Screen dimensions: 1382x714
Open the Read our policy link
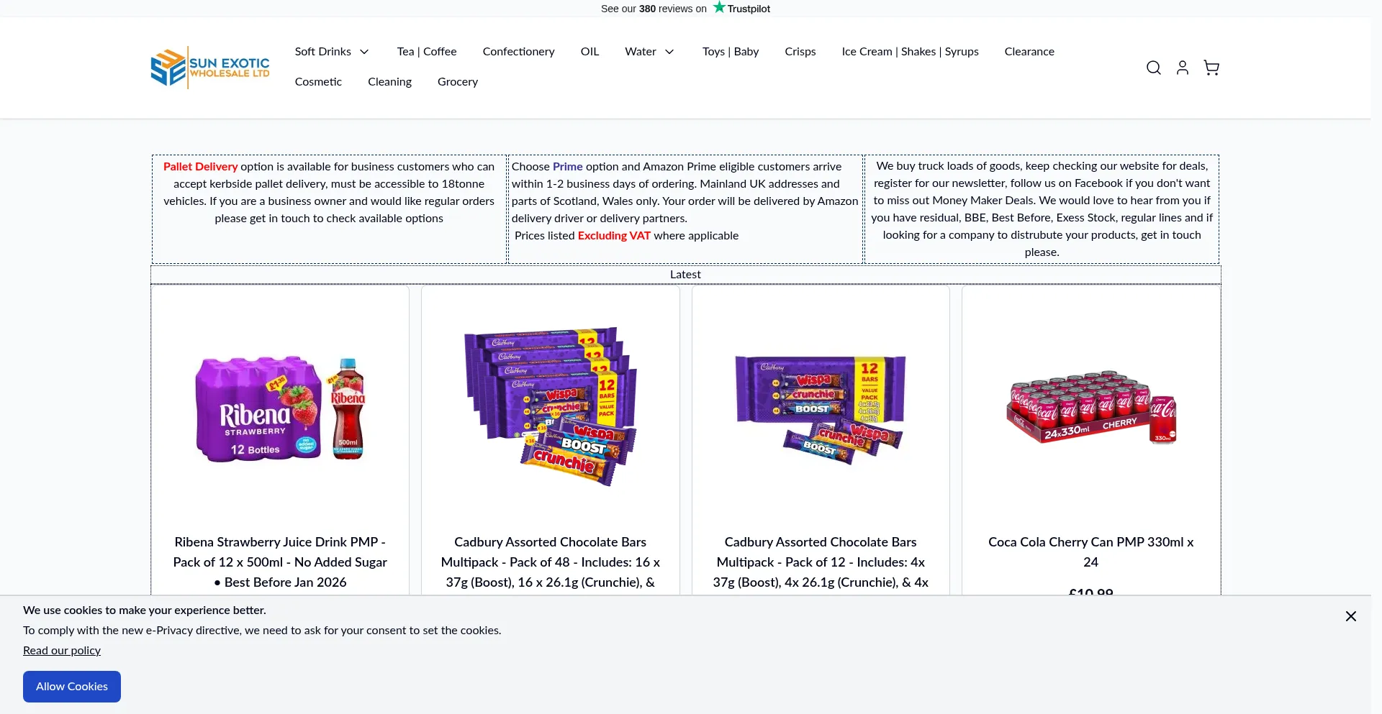pyautogui.click(x=62, y=651)
